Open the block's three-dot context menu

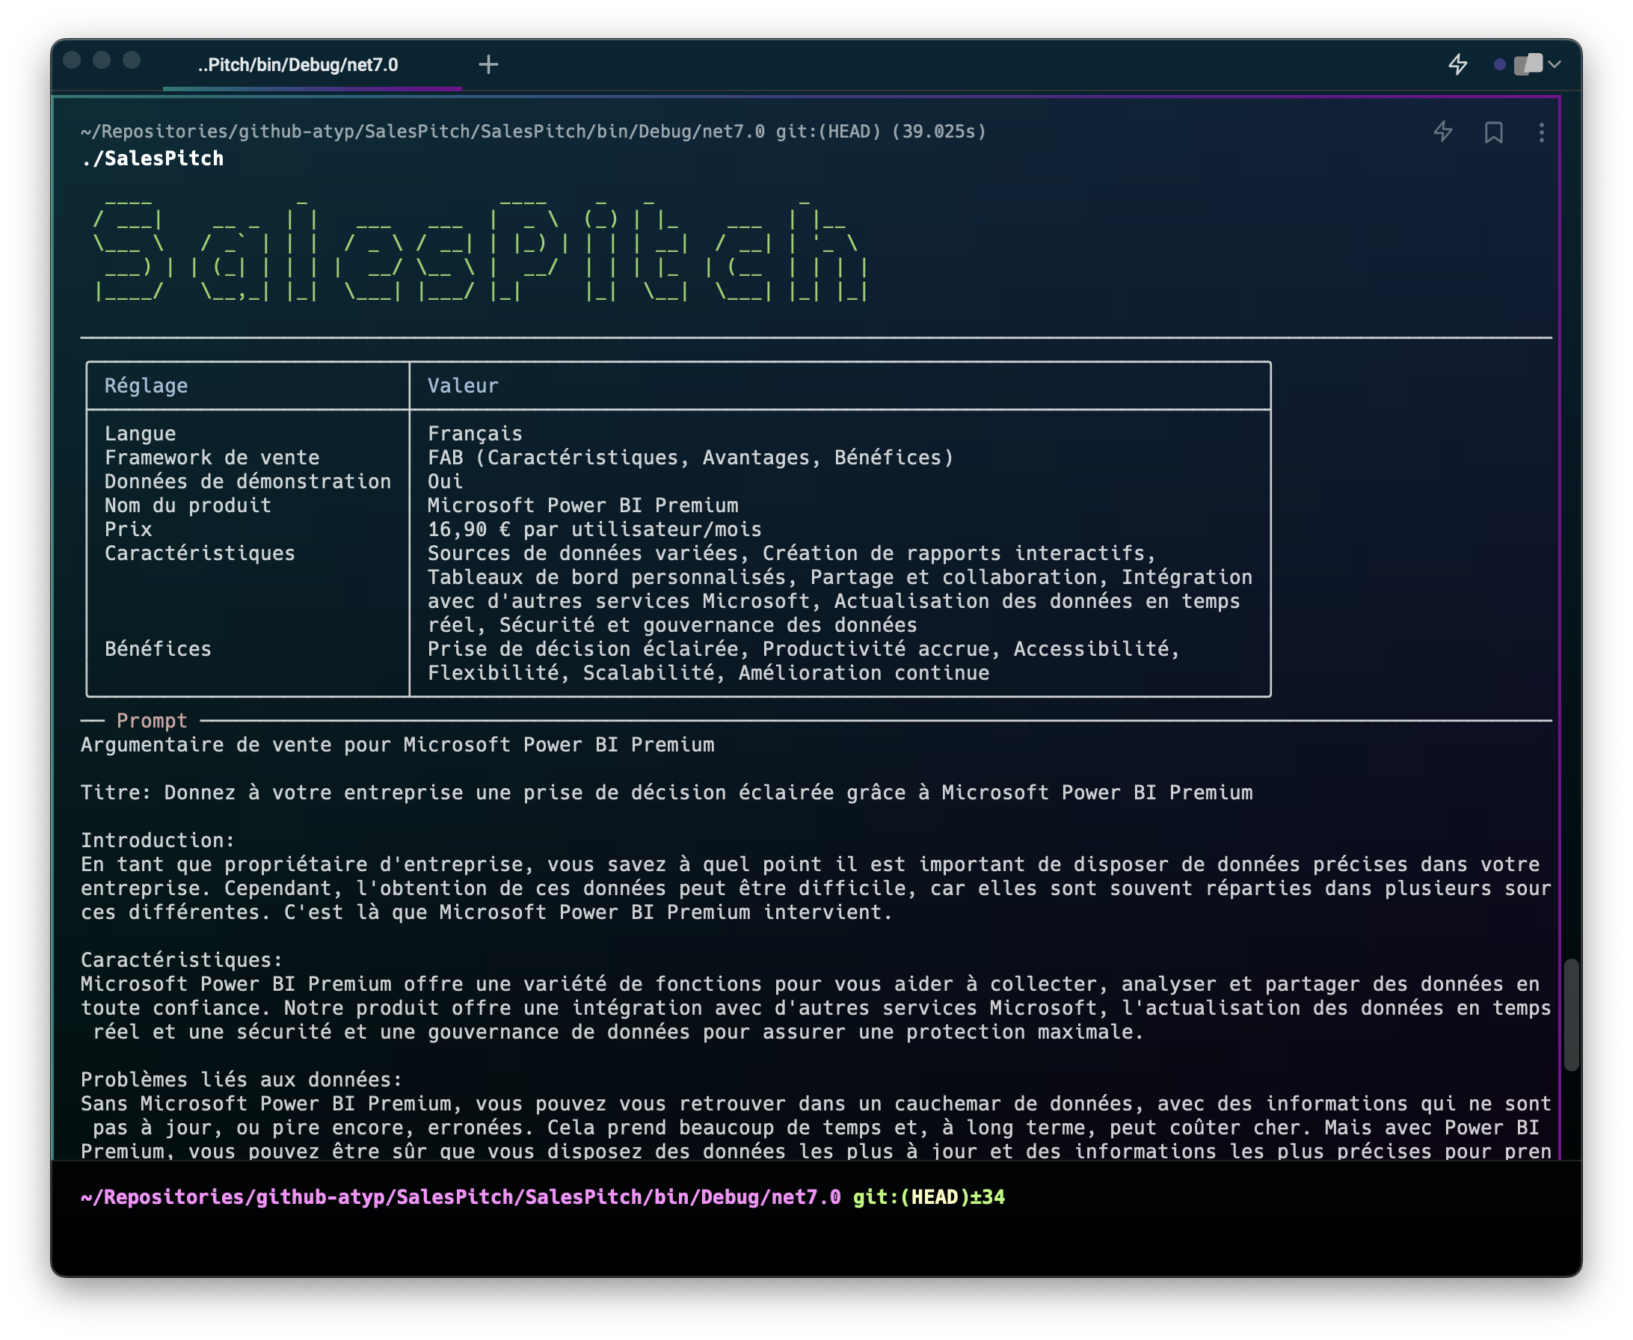(x=1541, y=132)
